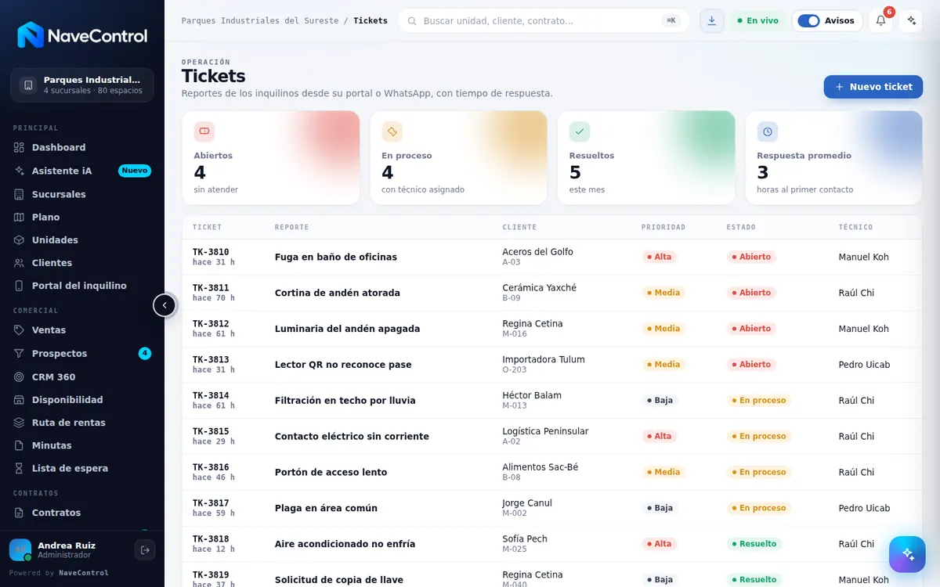Go to Sucursales section
940x587 pixels.
[x=82, y=194]
